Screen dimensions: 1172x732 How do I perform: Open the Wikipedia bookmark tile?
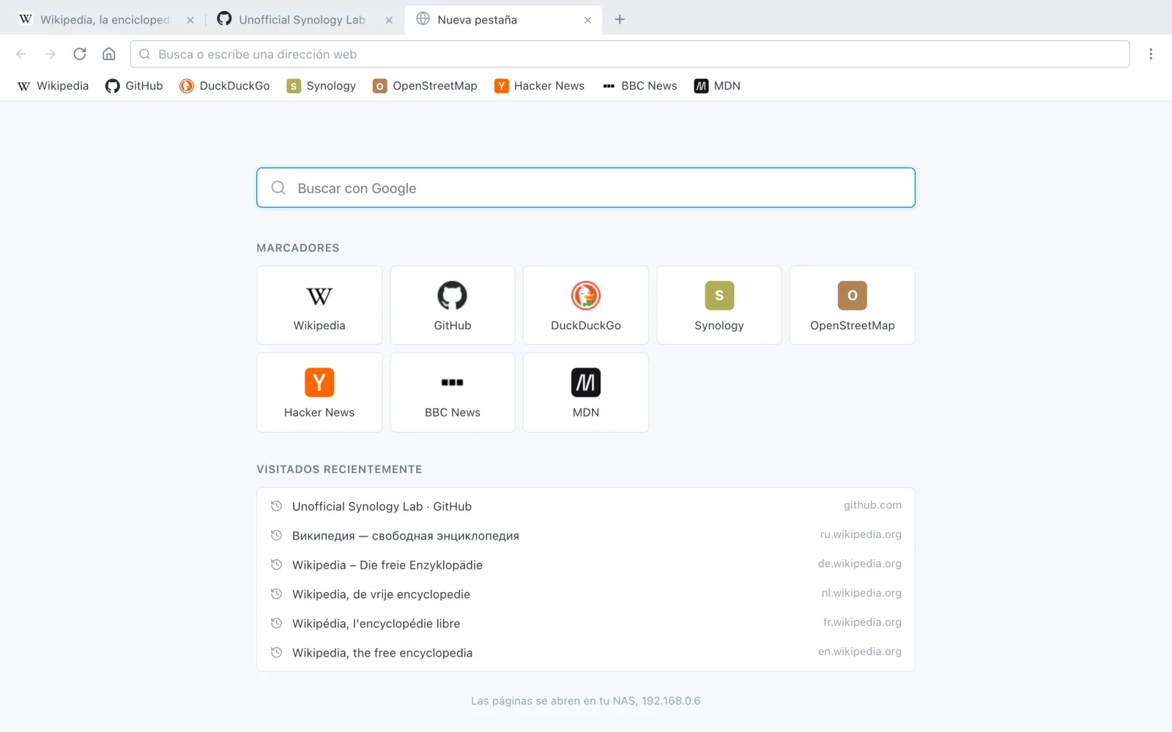tap(319, 305)
